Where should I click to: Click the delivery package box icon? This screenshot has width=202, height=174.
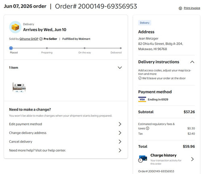[15, 27]
